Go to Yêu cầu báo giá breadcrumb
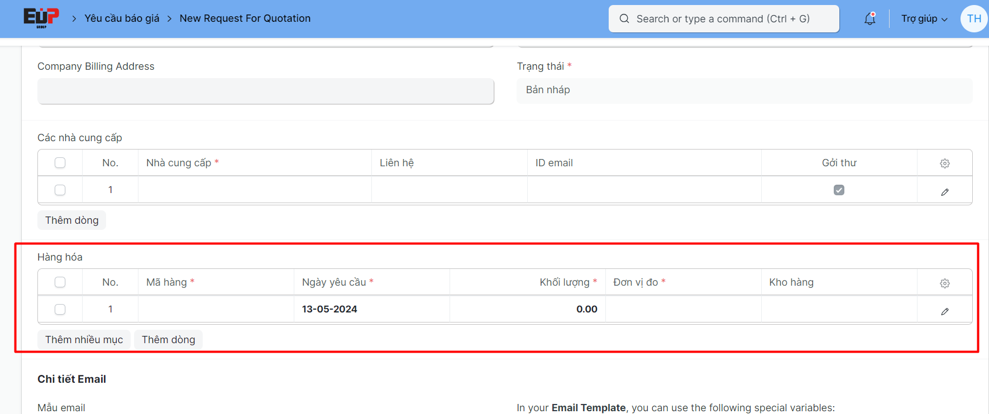The width and height of the screenshot is (989, 414). 122,18
